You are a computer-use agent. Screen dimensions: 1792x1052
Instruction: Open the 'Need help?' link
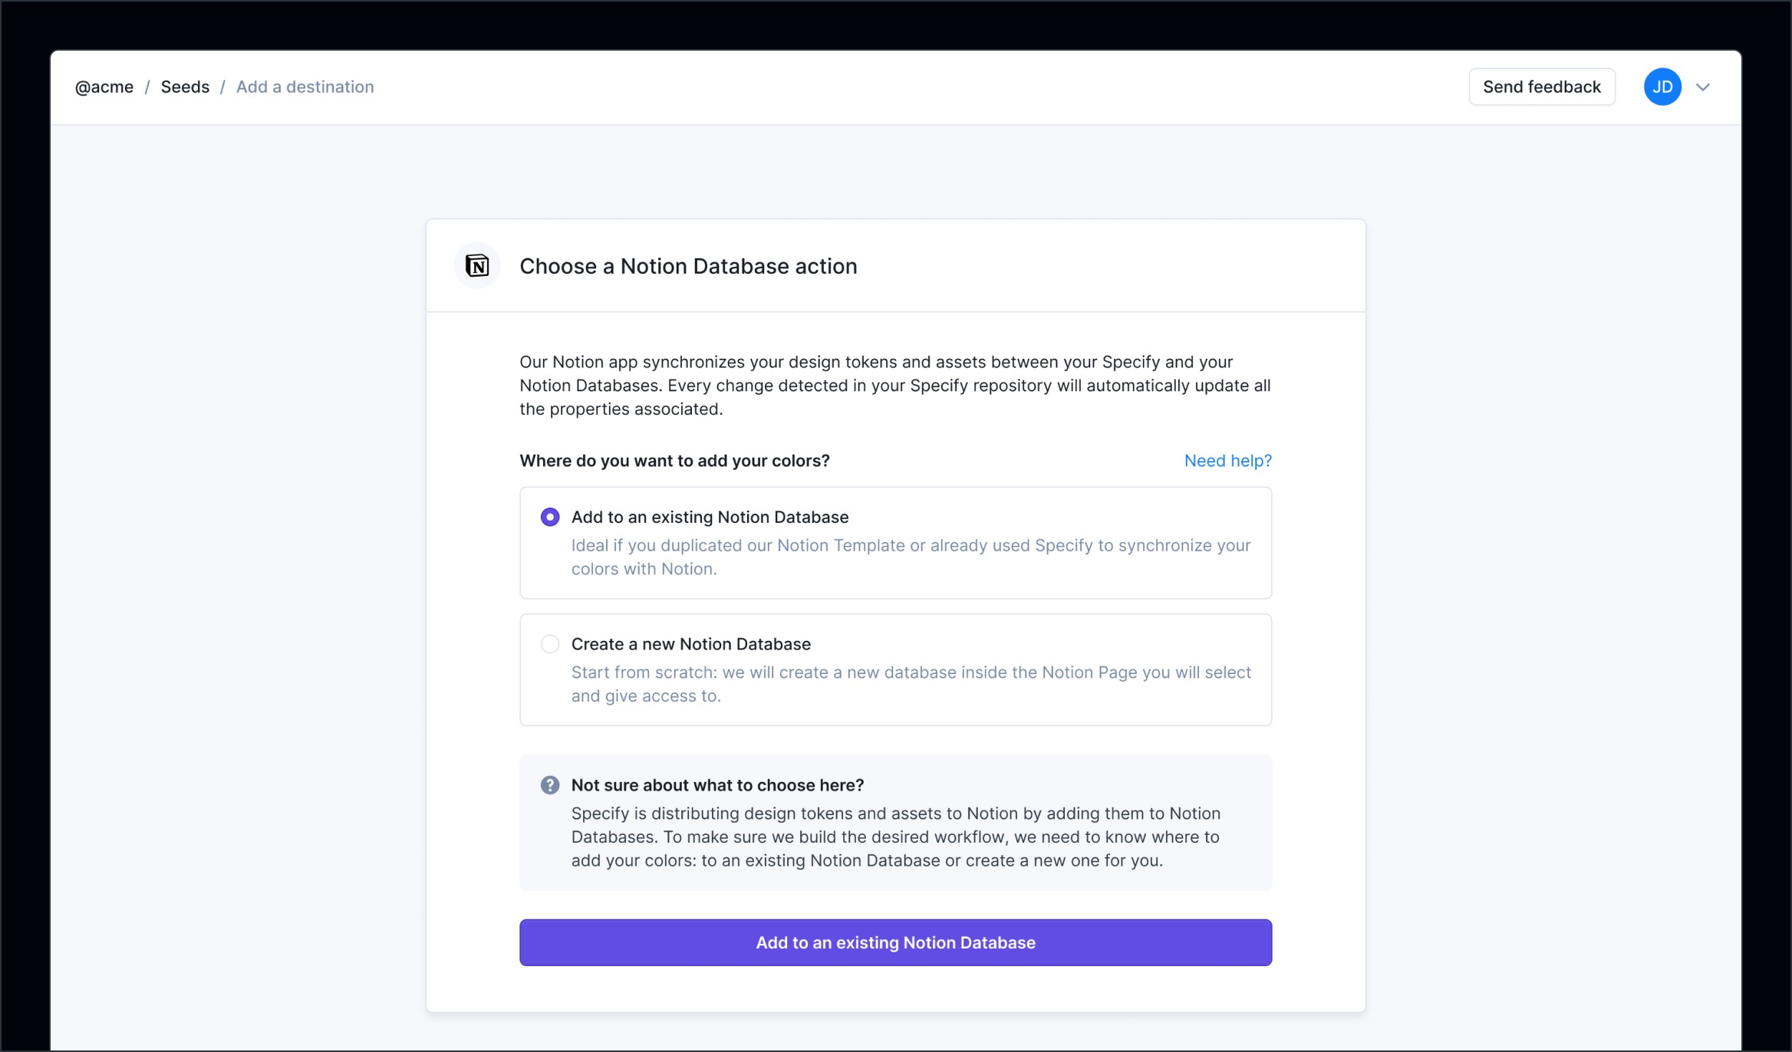click(x=1227, y=461)
